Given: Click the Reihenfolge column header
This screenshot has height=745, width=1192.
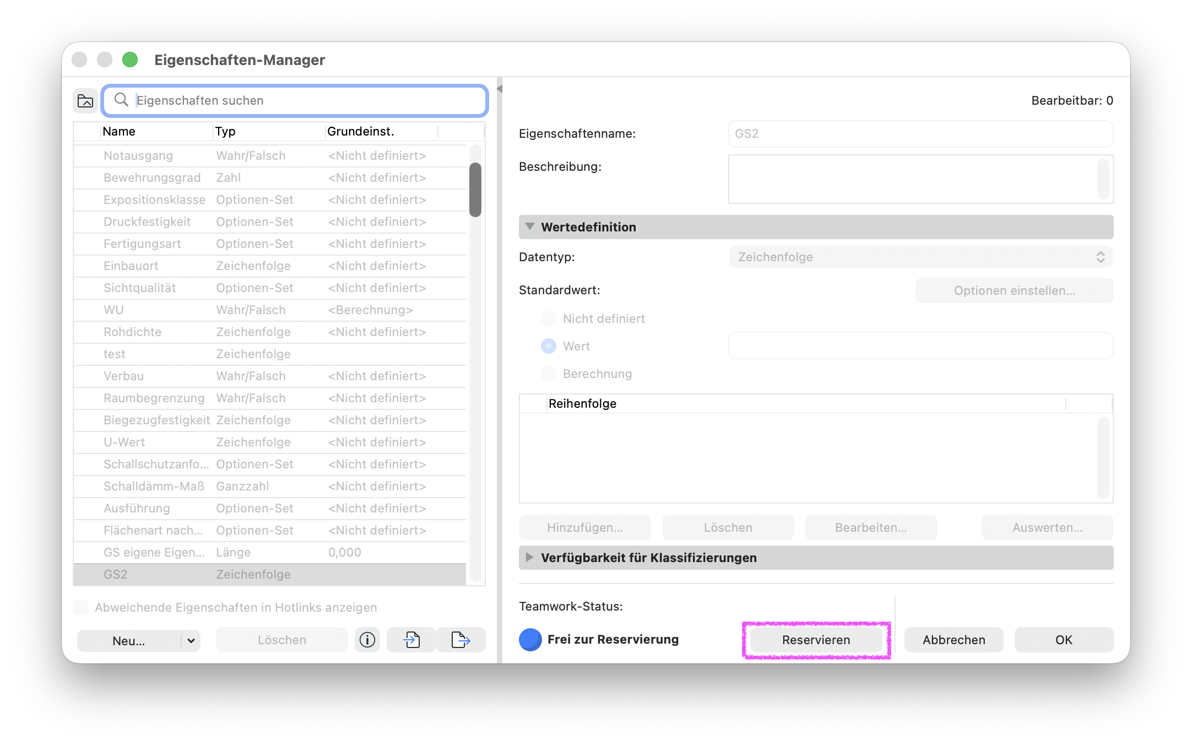Looking at the screenshot, I should [x=806, y=403].
